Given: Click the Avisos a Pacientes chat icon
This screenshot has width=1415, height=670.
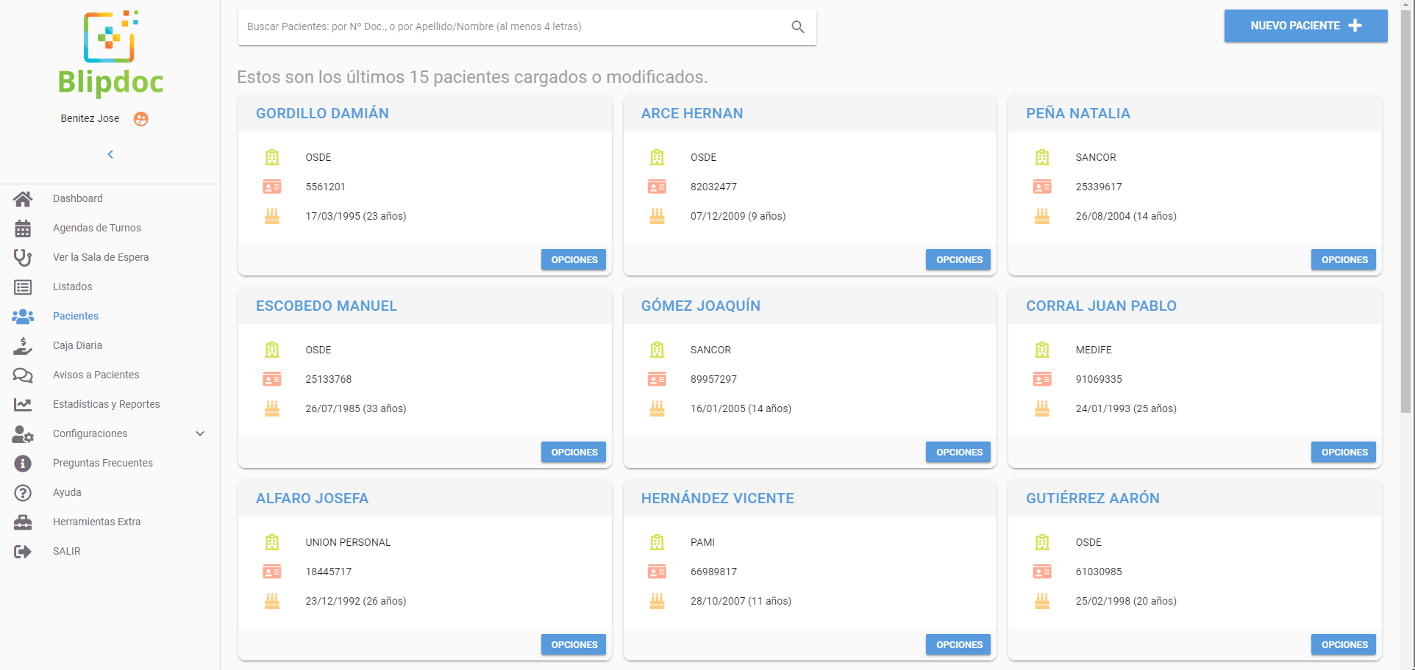Looking at the screenshot, I should pyautogui.click(x=23, y=375).
